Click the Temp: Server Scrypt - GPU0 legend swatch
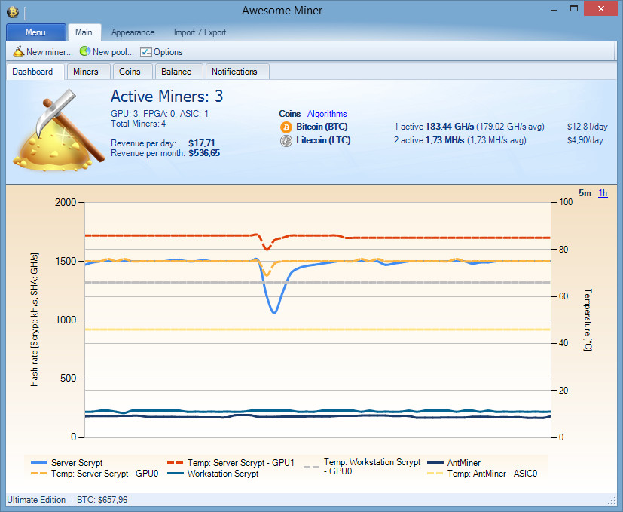 coord(39,474)
